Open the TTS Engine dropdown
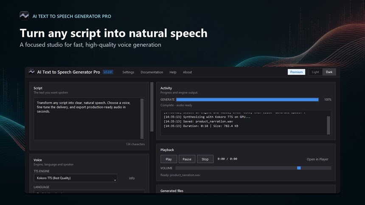The image size is (365, 205). pyautogui.click(x=76, y=178)
